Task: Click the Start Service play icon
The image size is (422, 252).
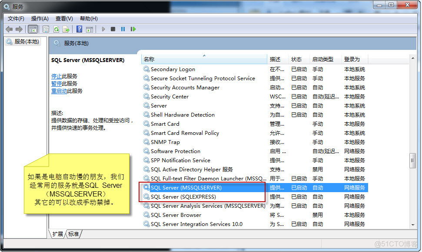Action: (103, 29)
